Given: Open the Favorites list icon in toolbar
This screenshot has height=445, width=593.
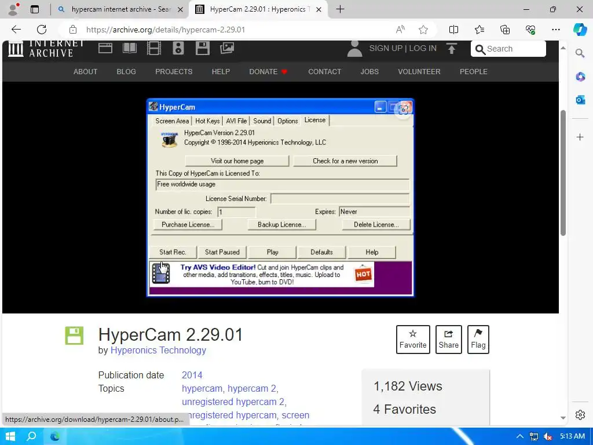Looking at the screenshot, I should point(479,30).
